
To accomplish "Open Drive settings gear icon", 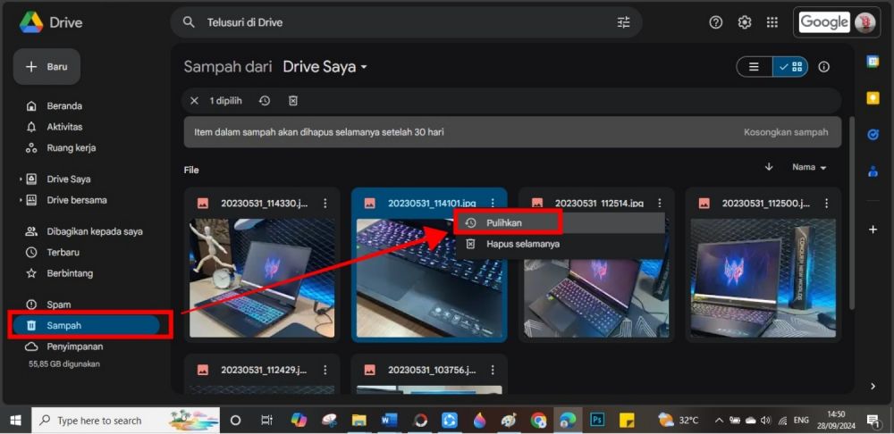I will click(x=744, y=22).
